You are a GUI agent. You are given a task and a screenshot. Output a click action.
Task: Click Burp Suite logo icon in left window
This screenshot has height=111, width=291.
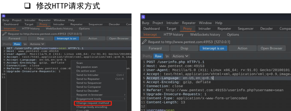4,16
